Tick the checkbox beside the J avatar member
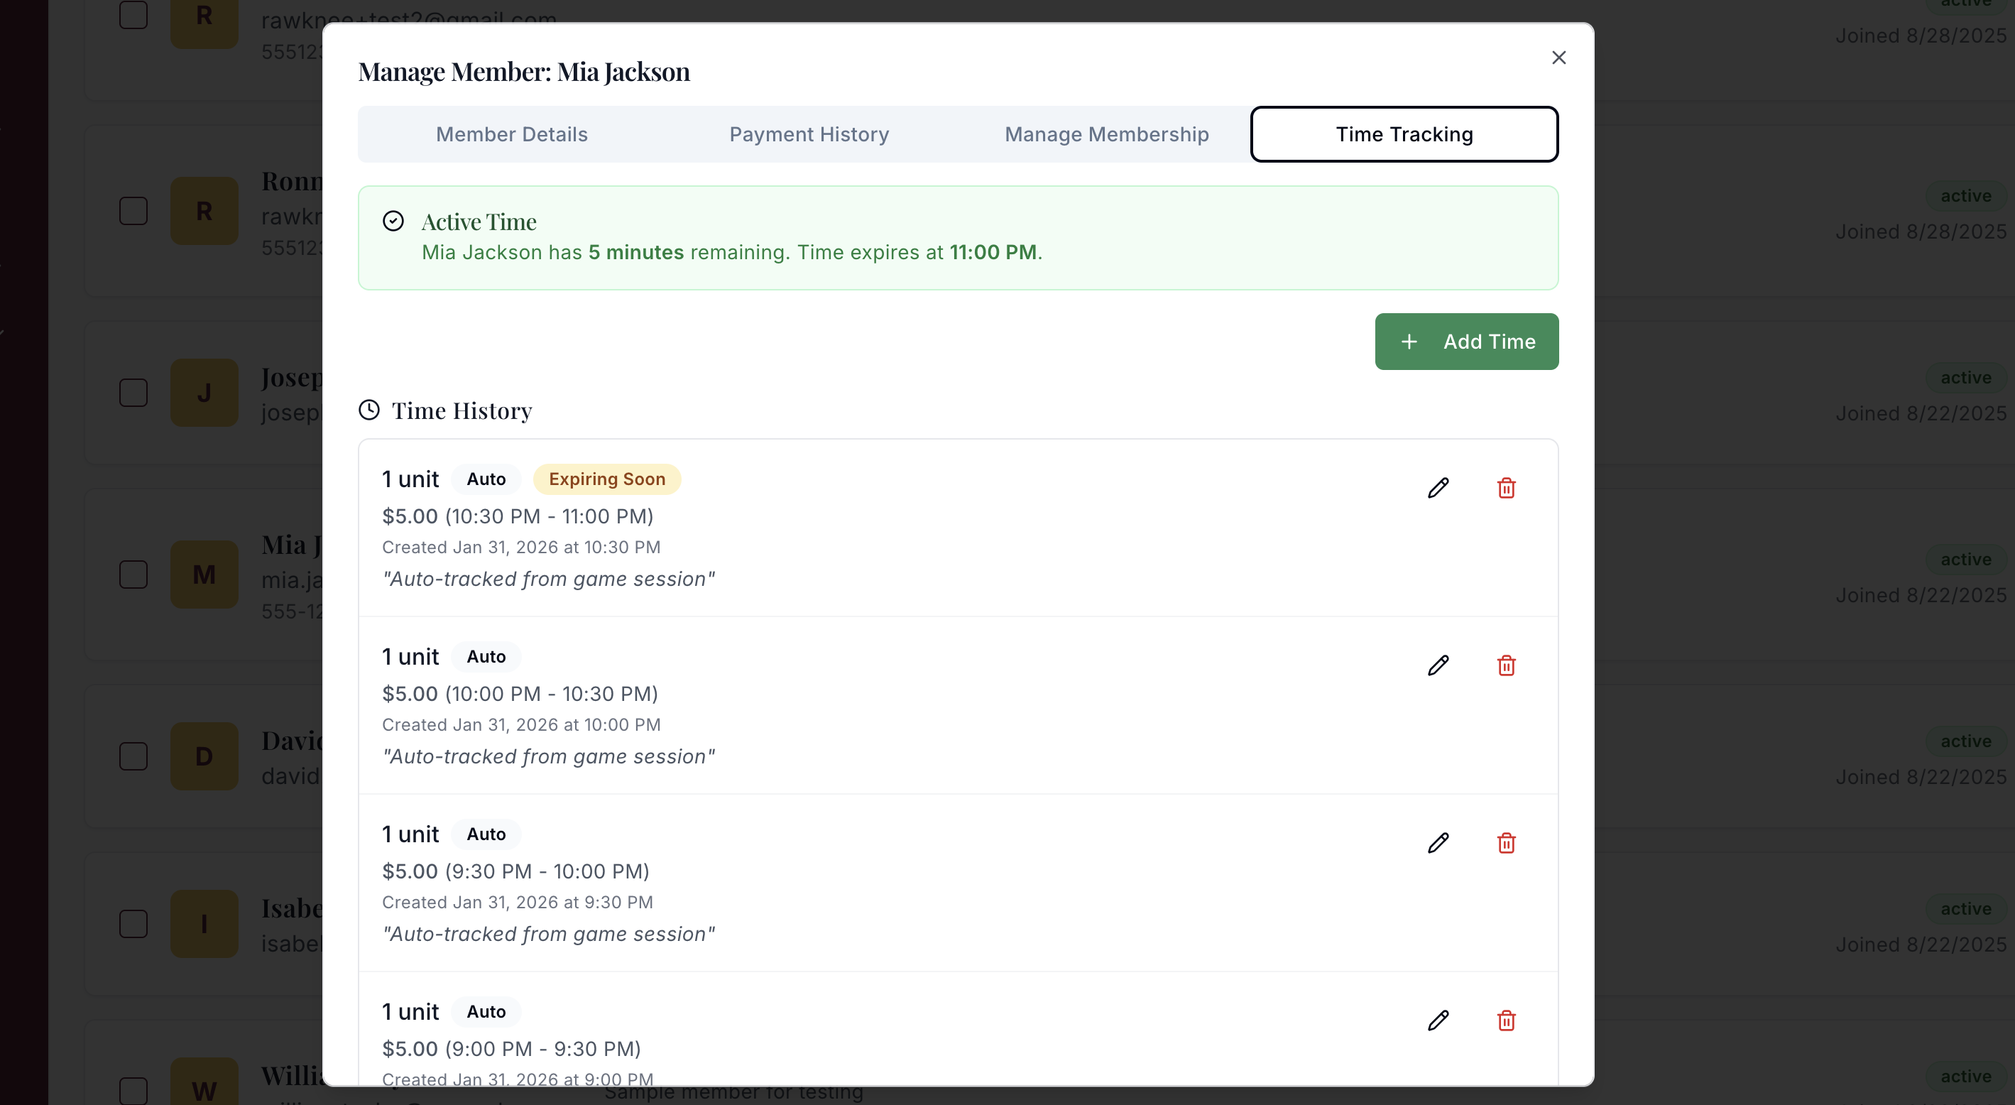Viewport: 2015px width, 1105px height. point(133,393)
